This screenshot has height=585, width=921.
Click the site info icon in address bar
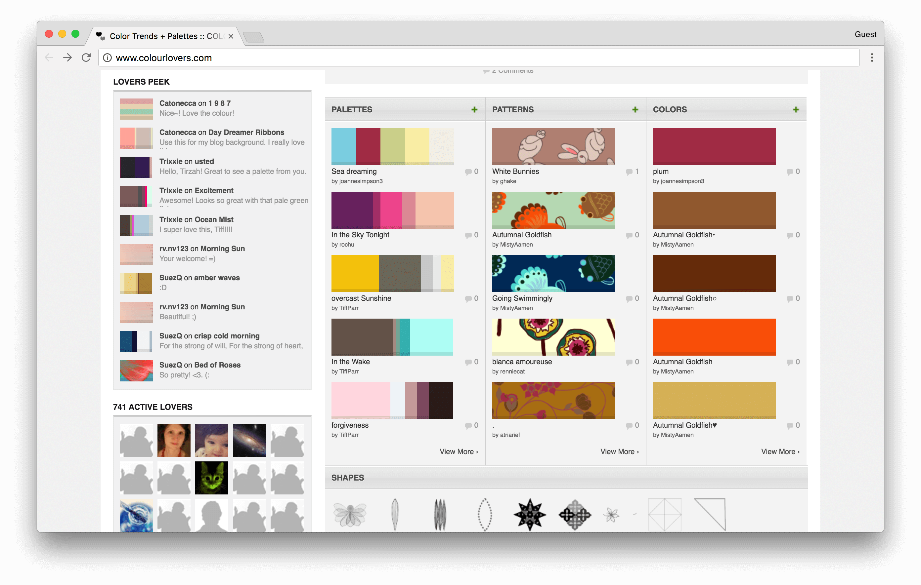point(108,58)
